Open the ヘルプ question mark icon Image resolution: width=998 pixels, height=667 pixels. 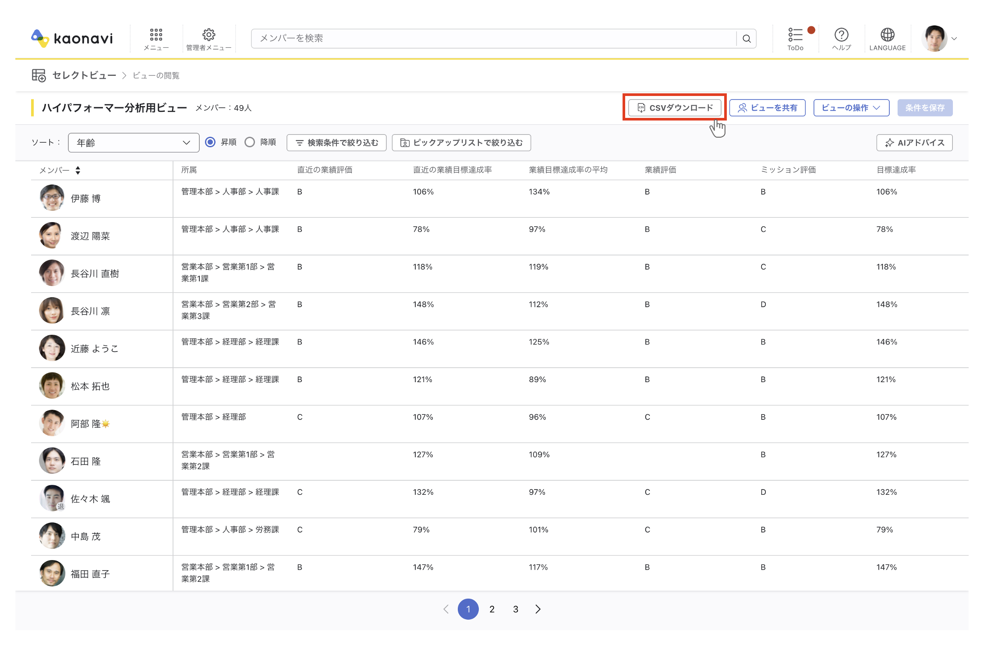[841, 35]
